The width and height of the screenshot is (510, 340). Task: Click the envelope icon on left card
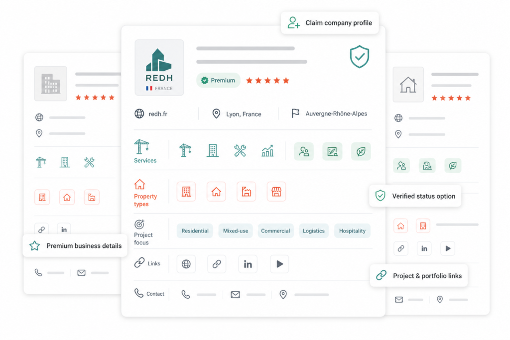pos(81,273)
